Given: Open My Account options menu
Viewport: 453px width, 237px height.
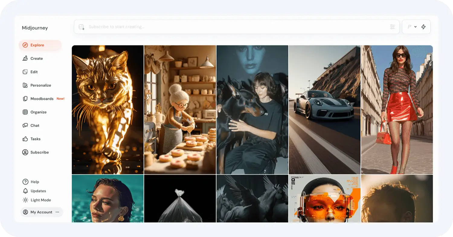Looking at the screenshot, I should (x=57, y=212).
